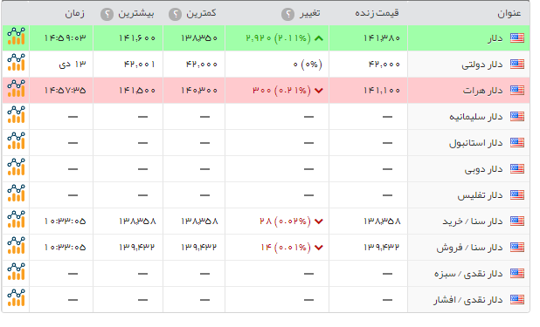Click the help icon beside تغییر header
Screen dimensions: 540x327
(287, 15)
